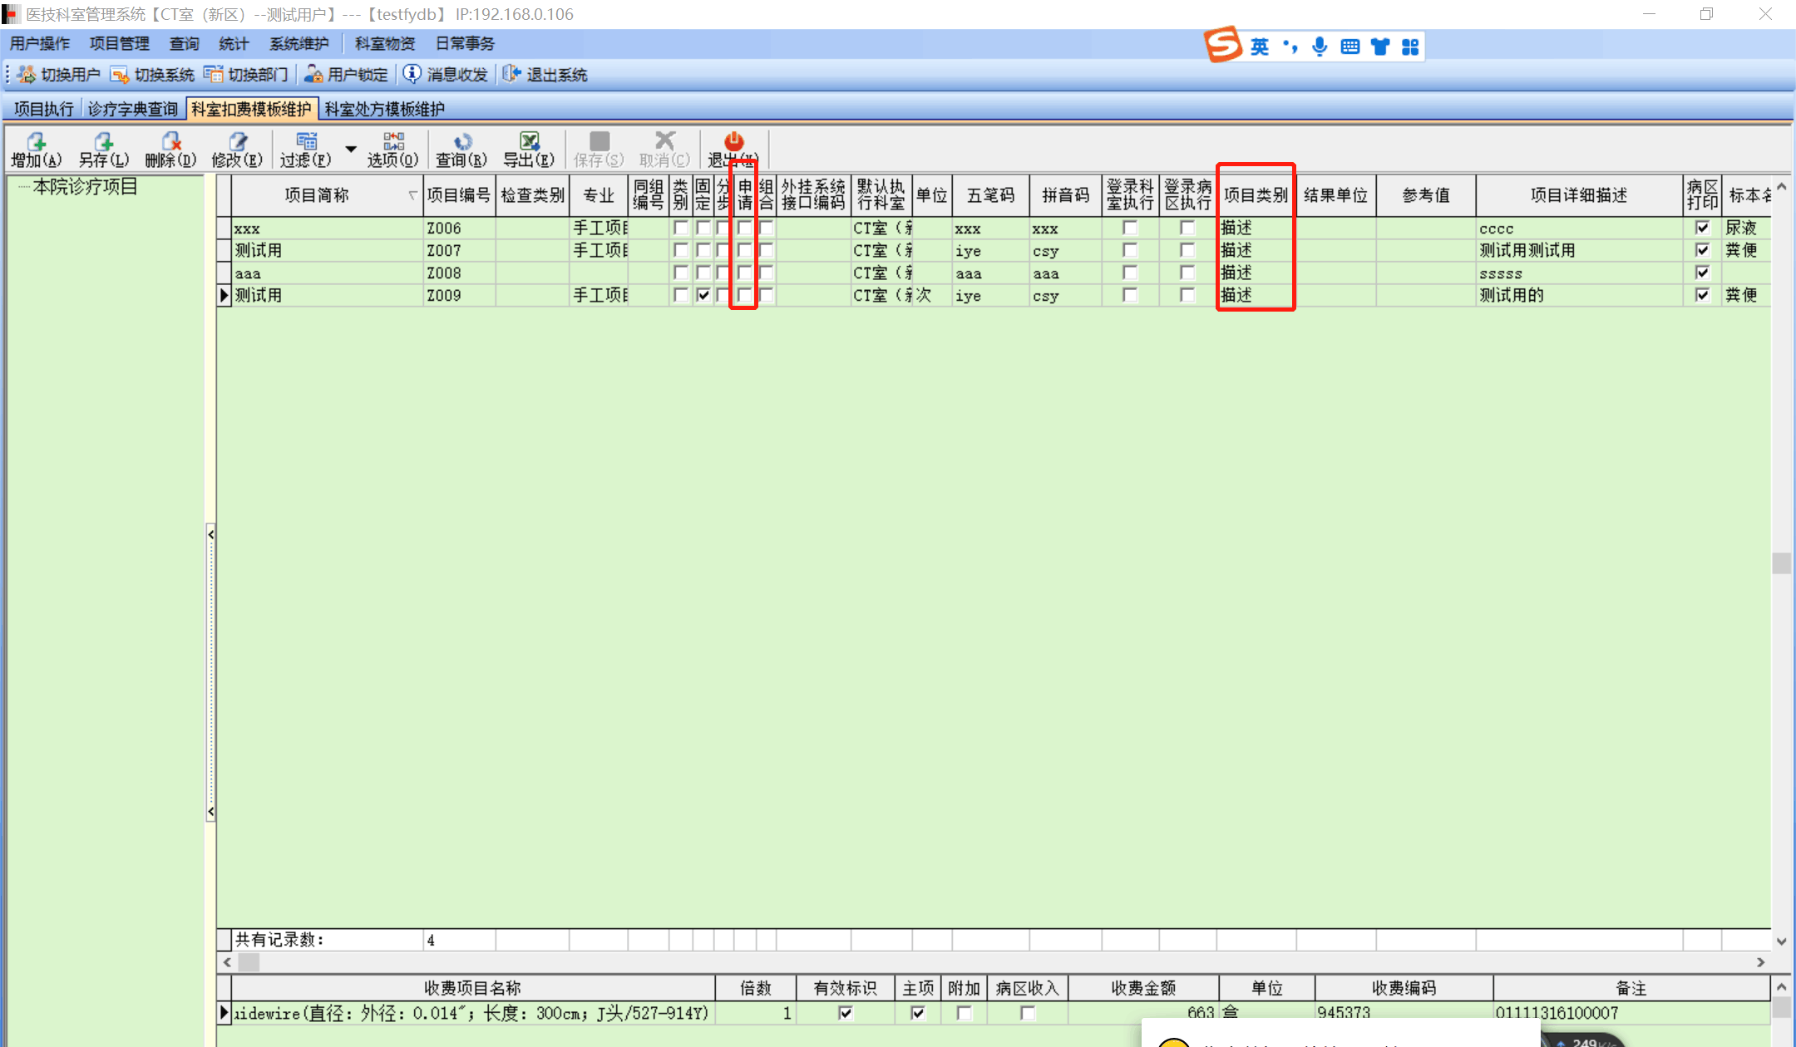Image resolution: width=1796 pixels, height=1047 pixels.
Task: Click the 导出(E) export icon
Action: (529, 141)
